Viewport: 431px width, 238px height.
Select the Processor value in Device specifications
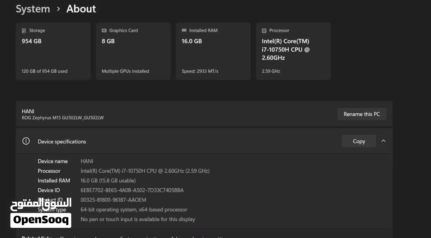[x=145, y=171]
